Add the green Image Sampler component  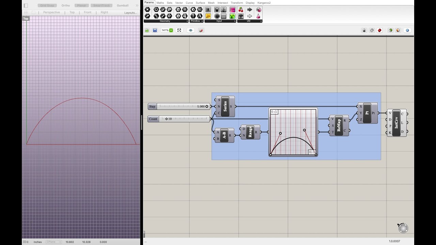tap(232, 16)
